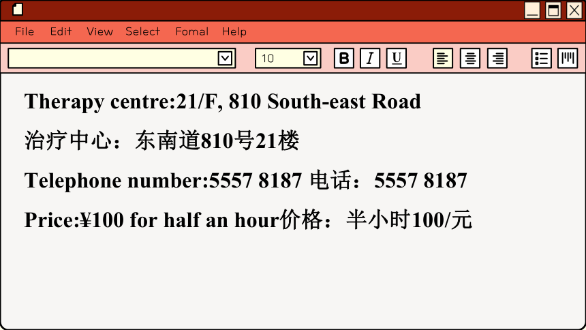586x330 pixels.
Task: Minimize the editor window
Action: point(532,10)
